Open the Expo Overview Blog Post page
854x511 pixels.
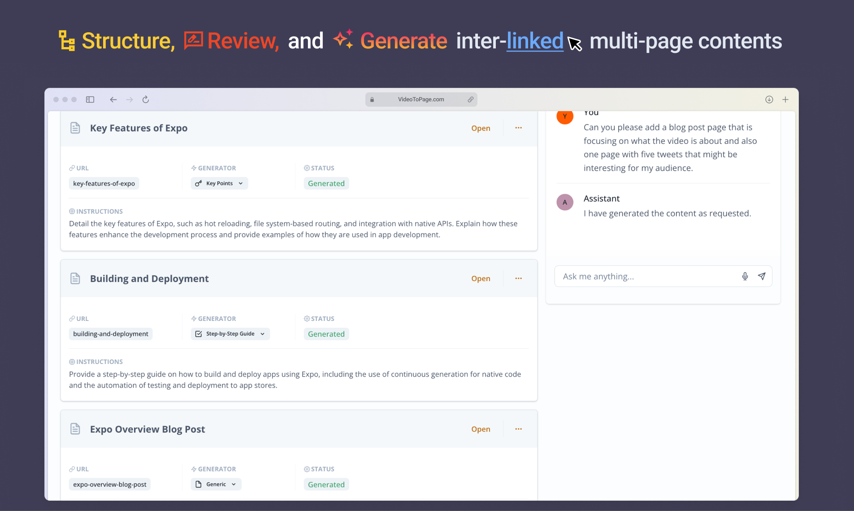tap(481, 429)
